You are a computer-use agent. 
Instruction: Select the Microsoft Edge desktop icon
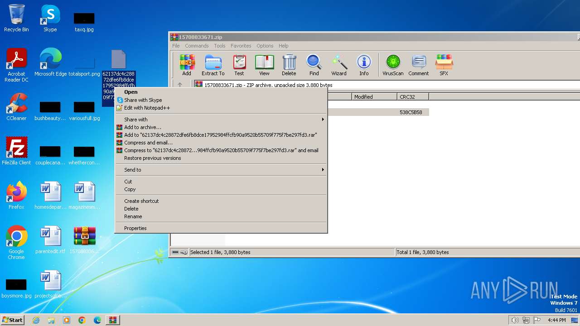(x=50, y=62)
